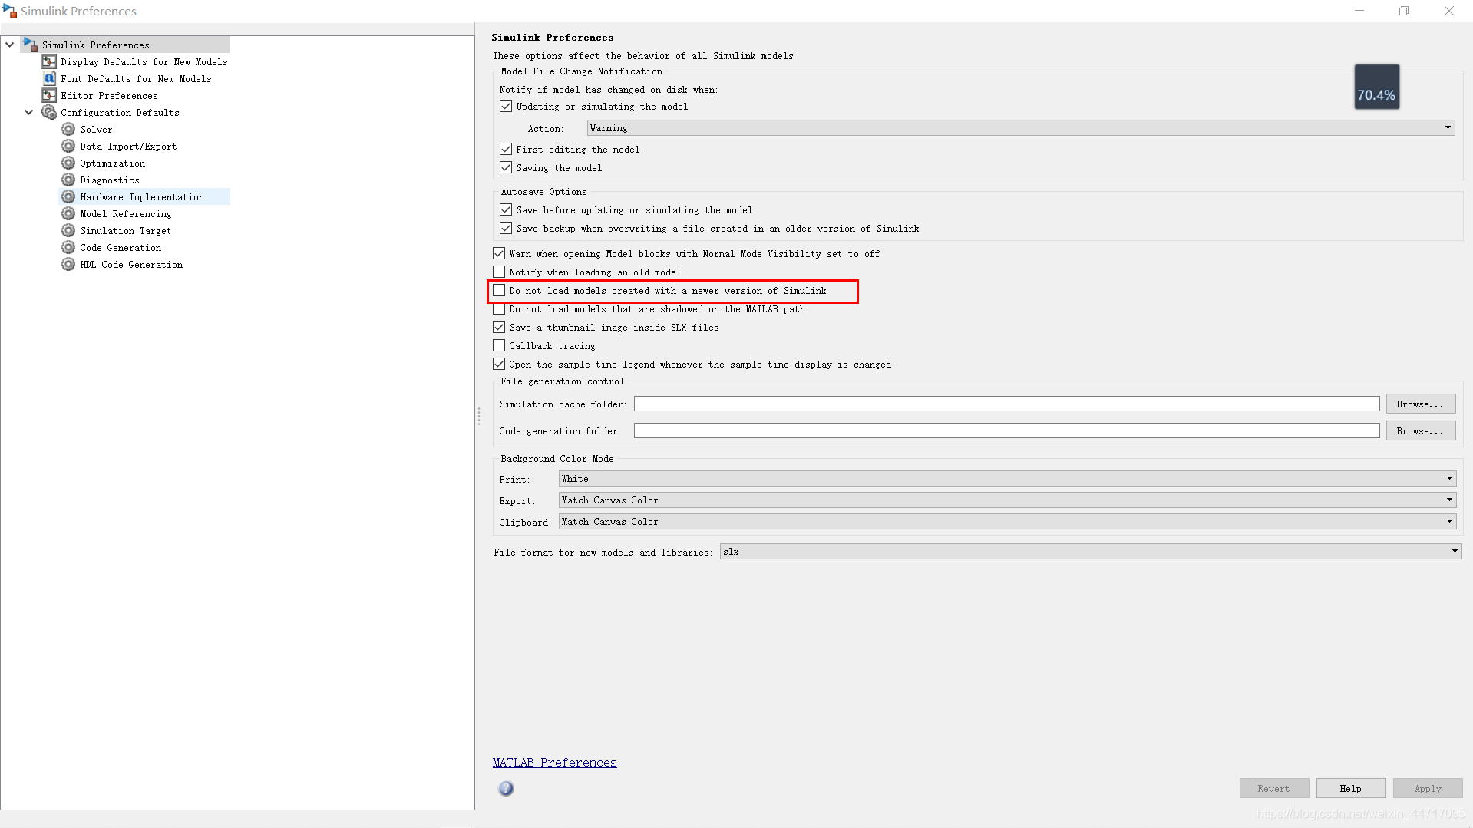
Task: Select Display Defaults for New Models
Action: point(144,62)
